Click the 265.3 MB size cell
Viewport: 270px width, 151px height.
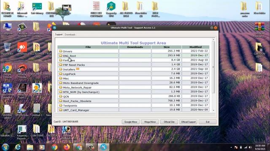[x=167, y=51]
